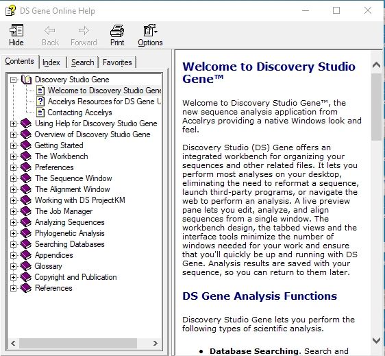Viewport: 385px width, 356px height.
Task: Click purple book icon for Appendices
Action: [x=26, y=255]
